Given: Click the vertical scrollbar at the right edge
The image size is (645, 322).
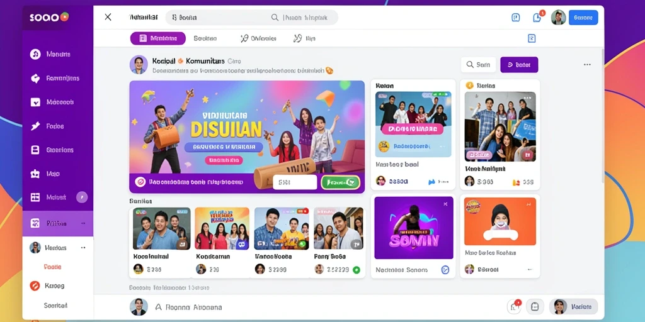Looking at the screenshot, I should tap(602, 115).
